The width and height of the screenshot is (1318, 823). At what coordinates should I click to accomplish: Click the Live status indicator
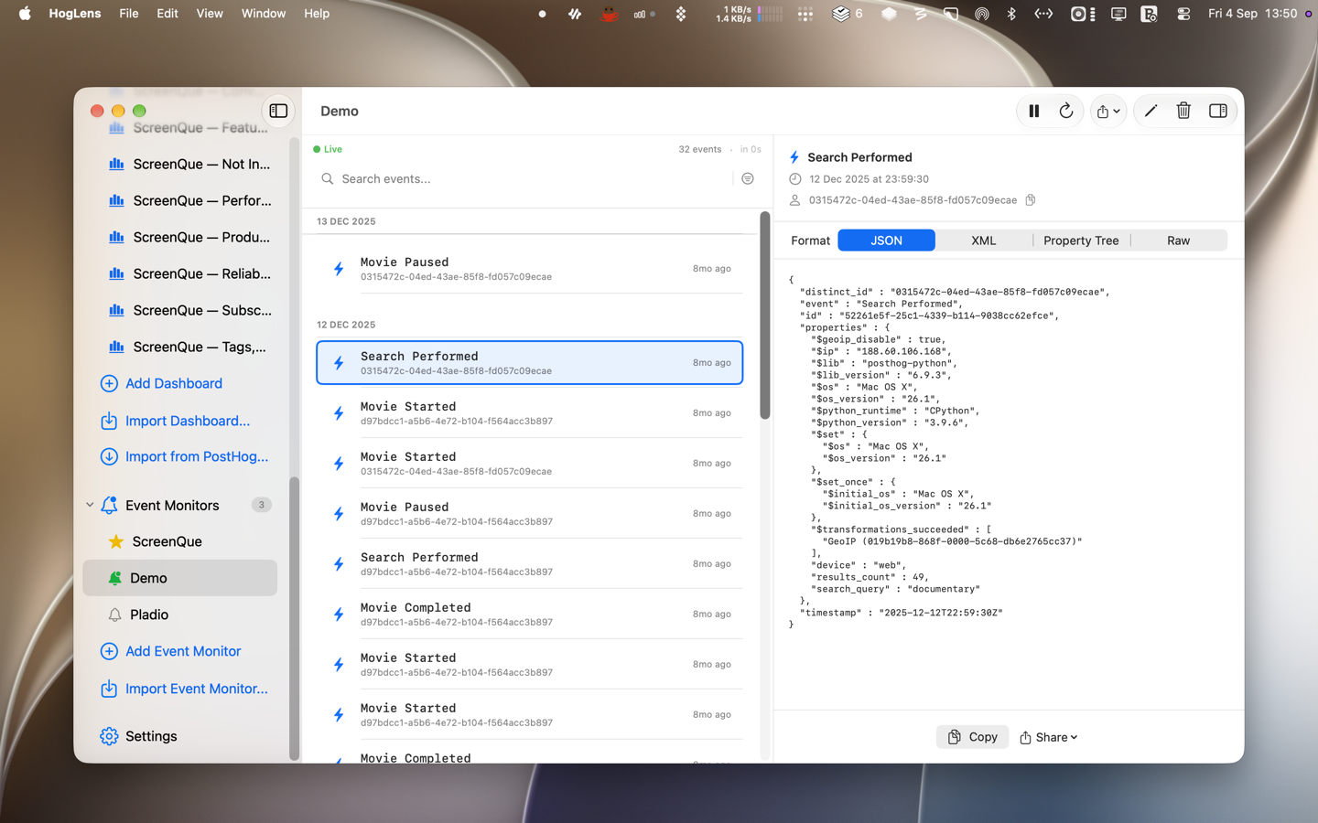point(328,149)
